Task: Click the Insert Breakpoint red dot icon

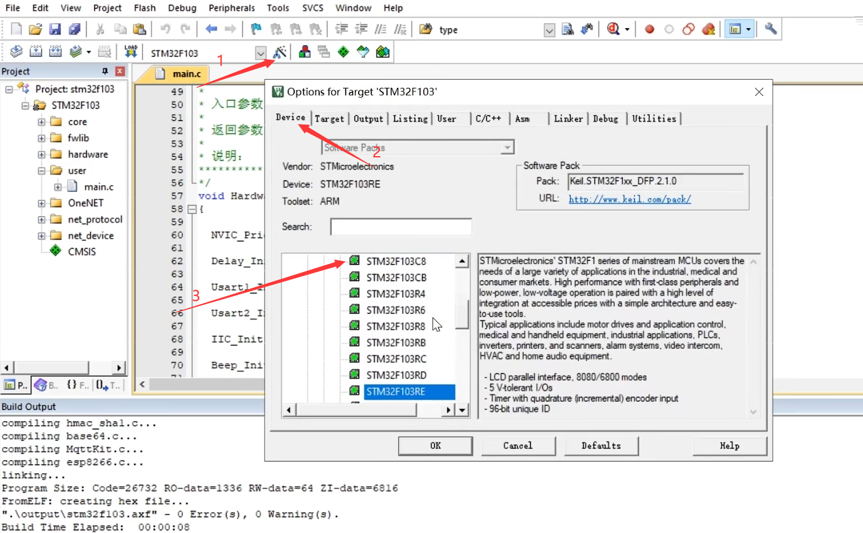Action: click(649, 29)
